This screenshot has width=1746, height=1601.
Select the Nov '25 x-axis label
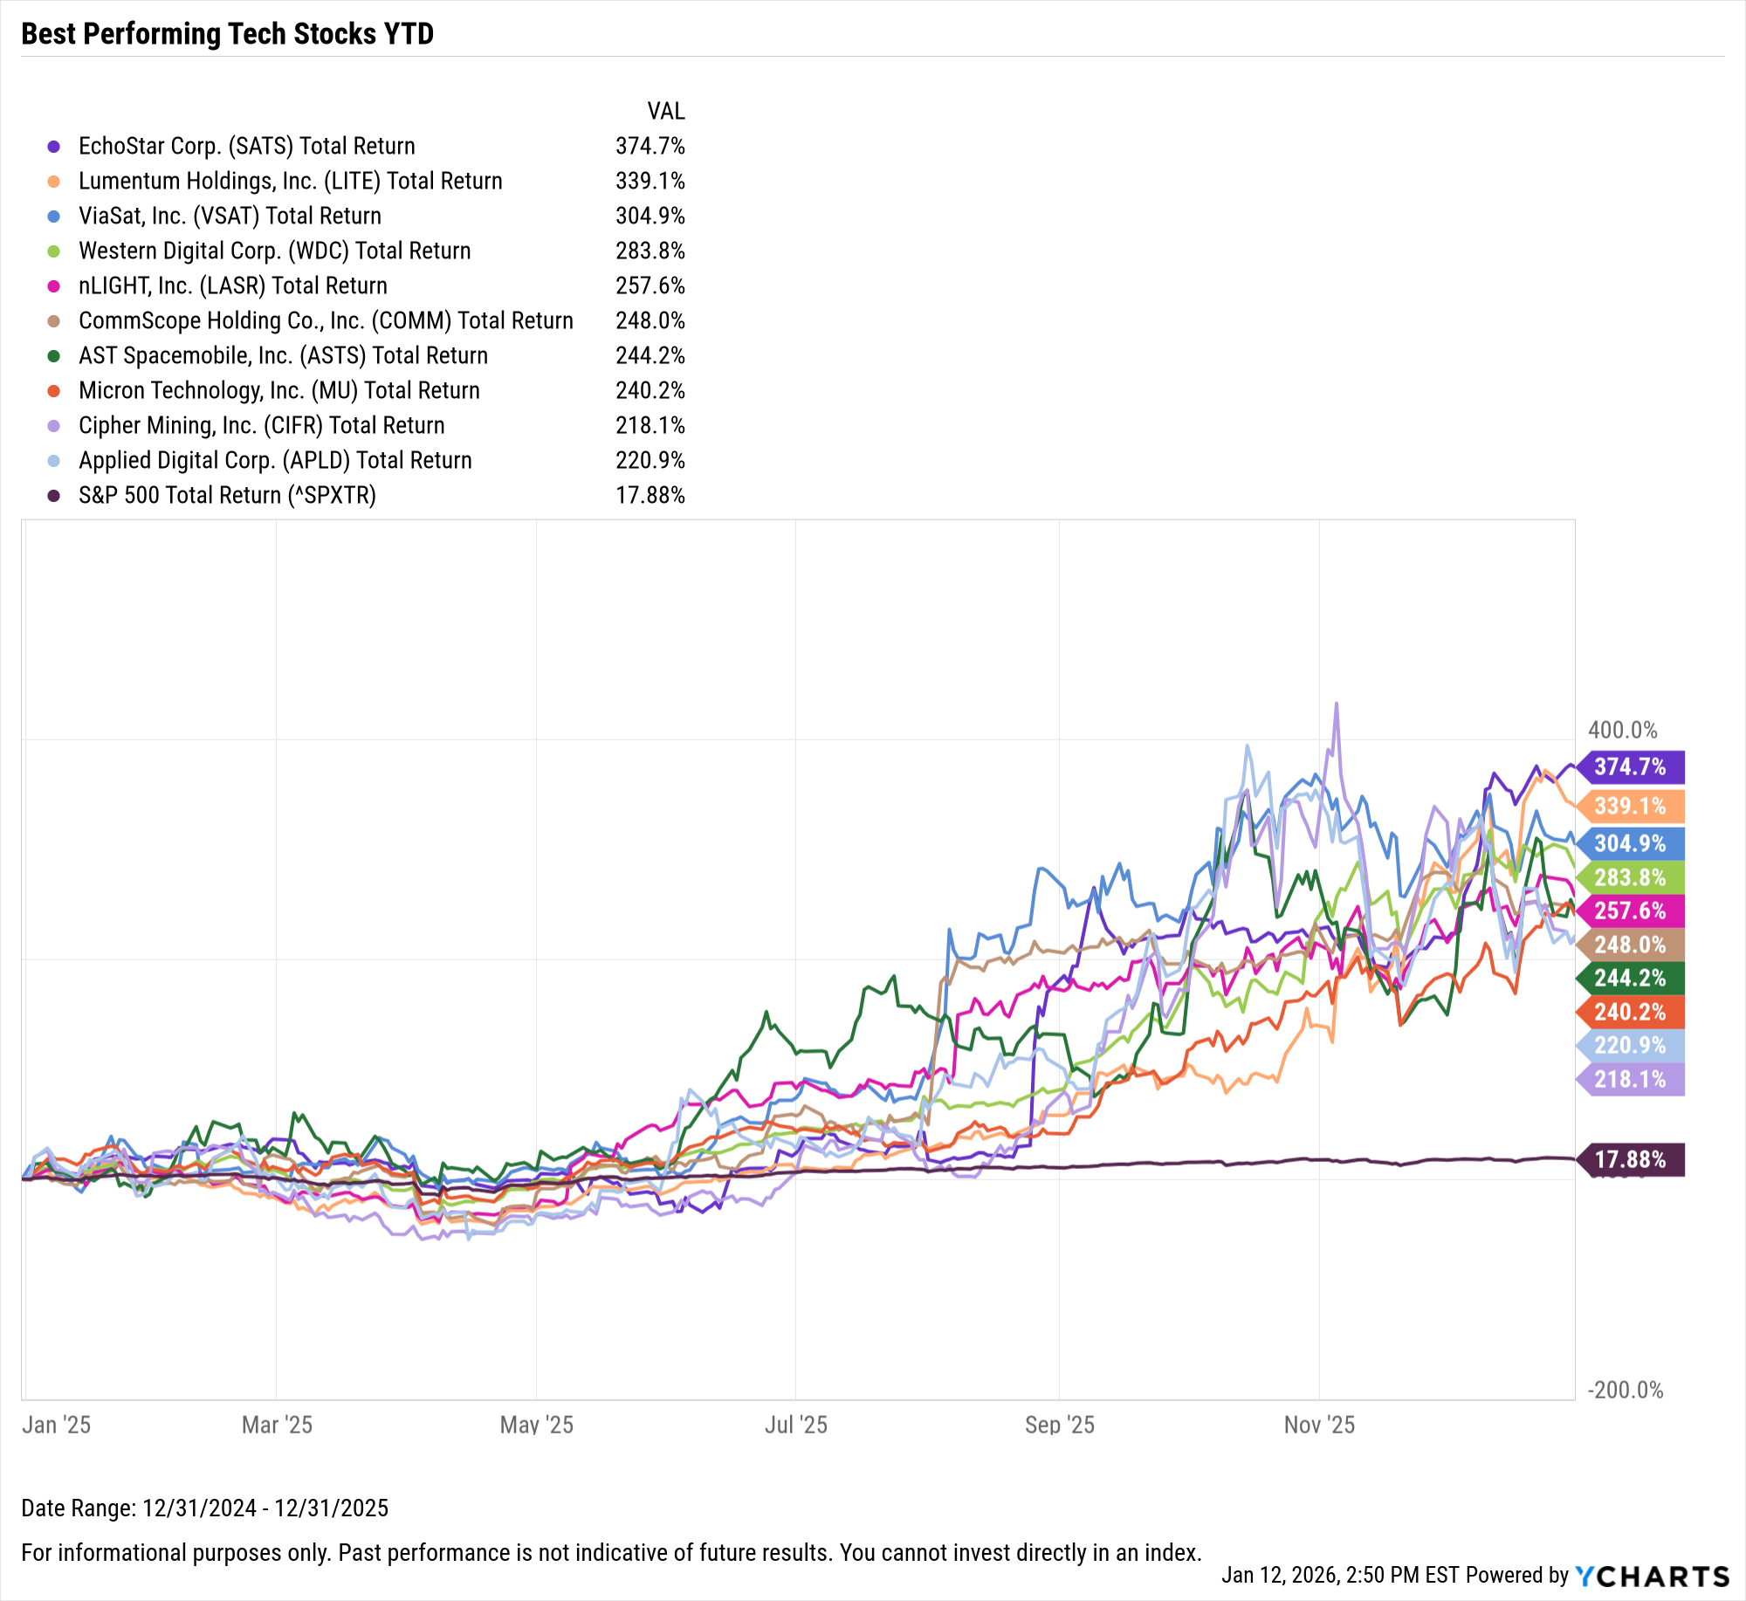click(x=1318, y=1426)
